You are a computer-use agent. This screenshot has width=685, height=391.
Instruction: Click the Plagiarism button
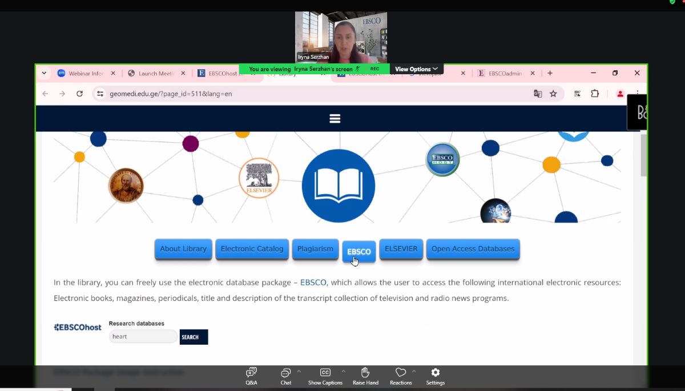[315, 249]
